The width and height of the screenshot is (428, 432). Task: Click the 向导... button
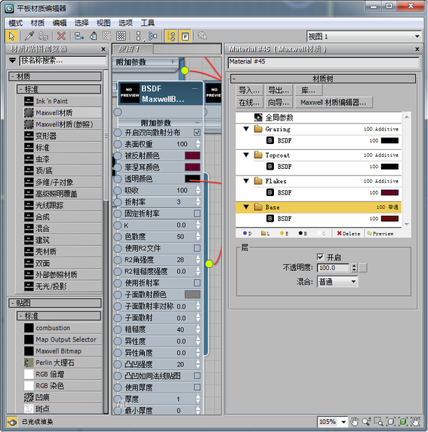(279, 103)
